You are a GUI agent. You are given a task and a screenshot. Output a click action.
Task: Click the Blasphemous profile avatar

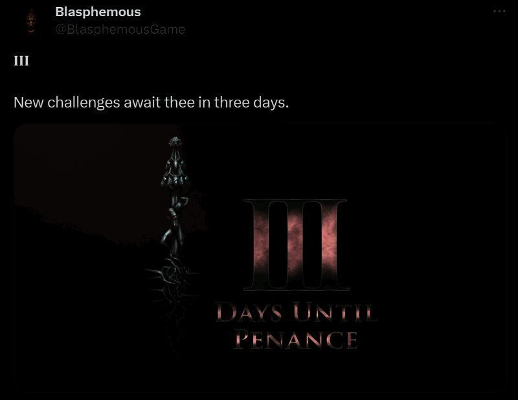pyautogui.click(x=31, y=21)
